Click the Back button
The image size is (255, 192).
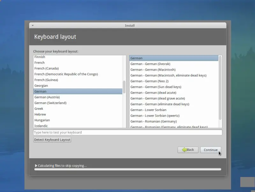point(188,150)
